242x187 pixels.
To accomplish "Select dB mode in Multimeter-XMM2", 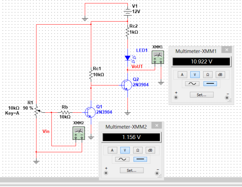I will click(x=150, y=150).
